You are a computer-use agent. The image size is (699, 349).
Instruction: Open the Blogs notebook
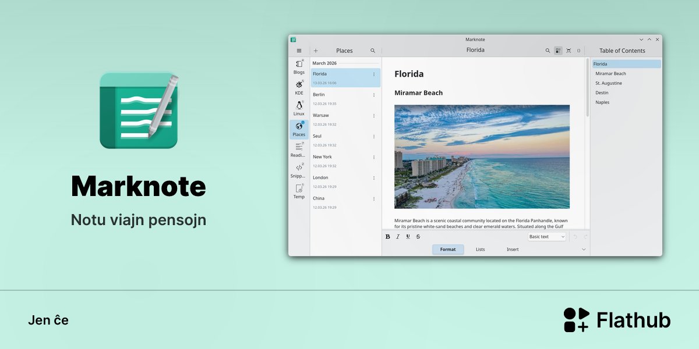click(299, 67)
